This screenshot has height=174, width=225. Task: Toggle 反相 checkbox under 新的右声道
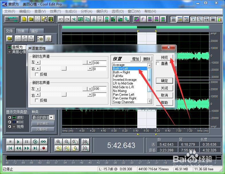point(37,100)
